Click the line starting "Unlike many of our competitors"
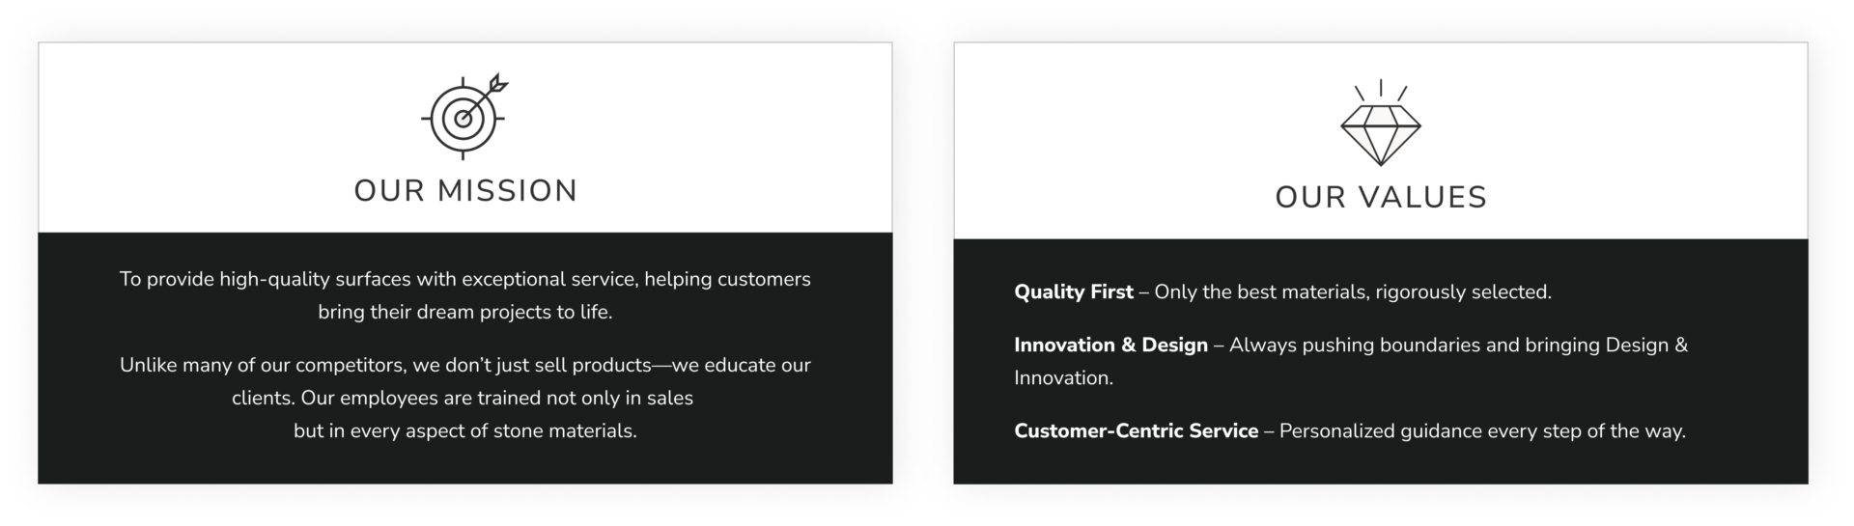The width and height of the screenshot is (1854, 526). (x=464, y=365)
